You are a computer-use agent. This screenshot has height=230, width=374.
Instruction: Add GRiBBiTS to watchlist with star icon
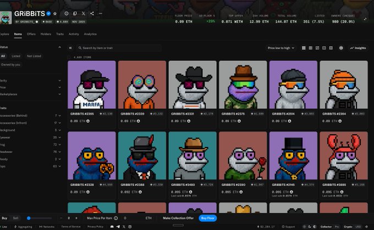(x=55, y=14)
